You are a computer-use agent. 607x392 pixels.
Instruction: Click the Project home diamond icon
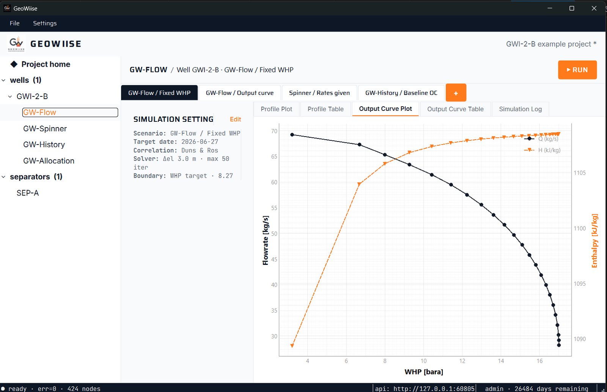click(x=14, y=64)
